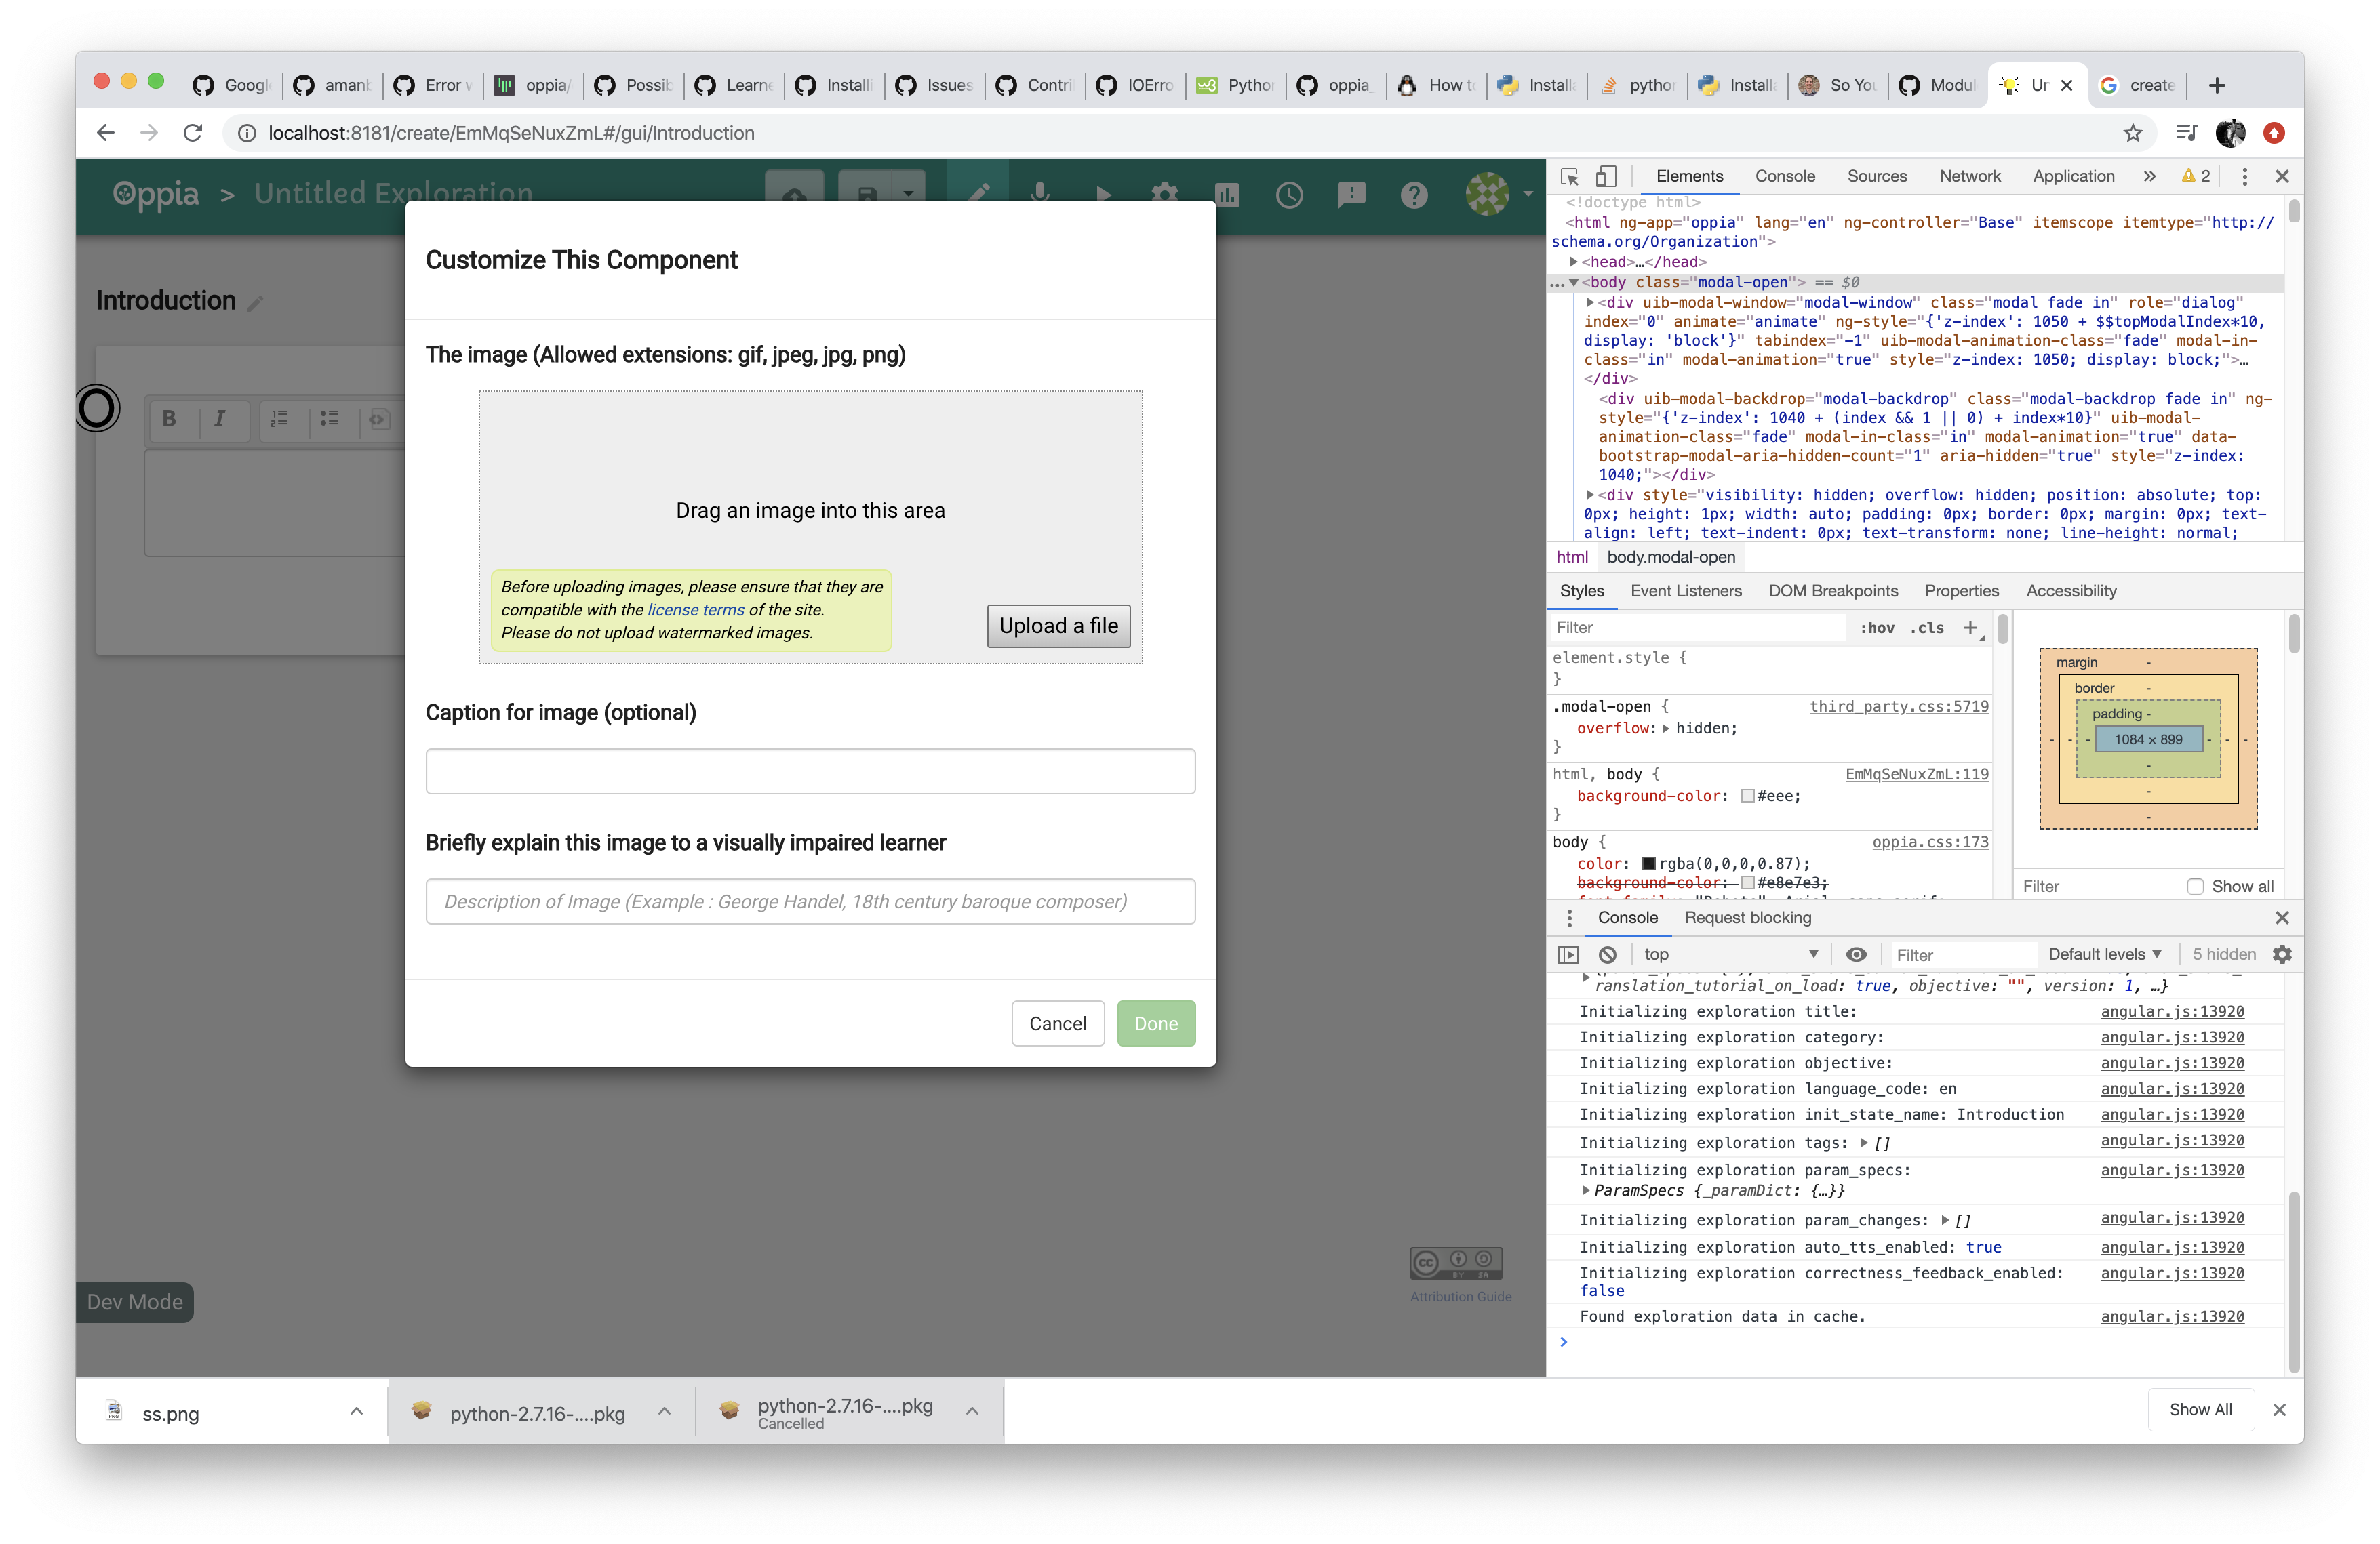This screenshot has width=2380, height=1544.
Task: Open the ss.png download options chevron
Action: [356, 1411]
